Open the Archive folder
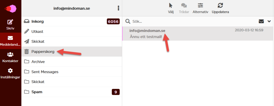The width and height of the screenshot is (274, 106). pos(72,62)
